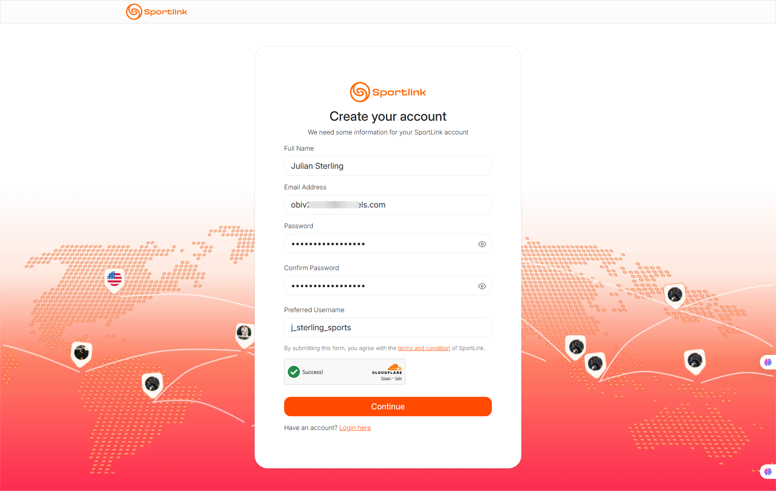Click the Sportlink logo above form title

tap(388, 92)
